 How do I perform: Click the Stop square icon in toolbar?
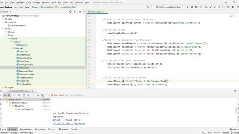click(201, 7)
